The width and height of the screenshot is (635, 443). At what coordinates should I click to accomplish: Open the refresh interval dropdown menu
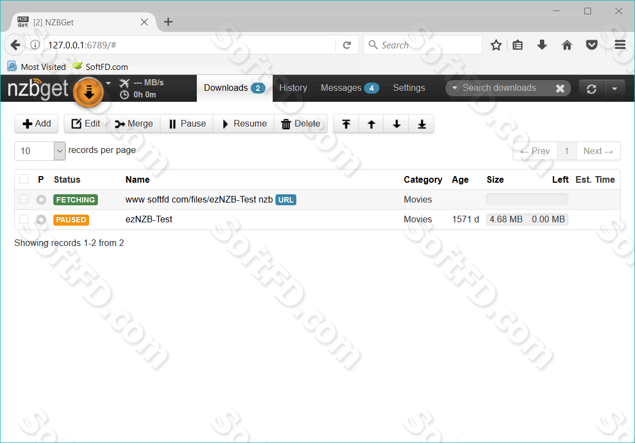[x=614, y=89]
